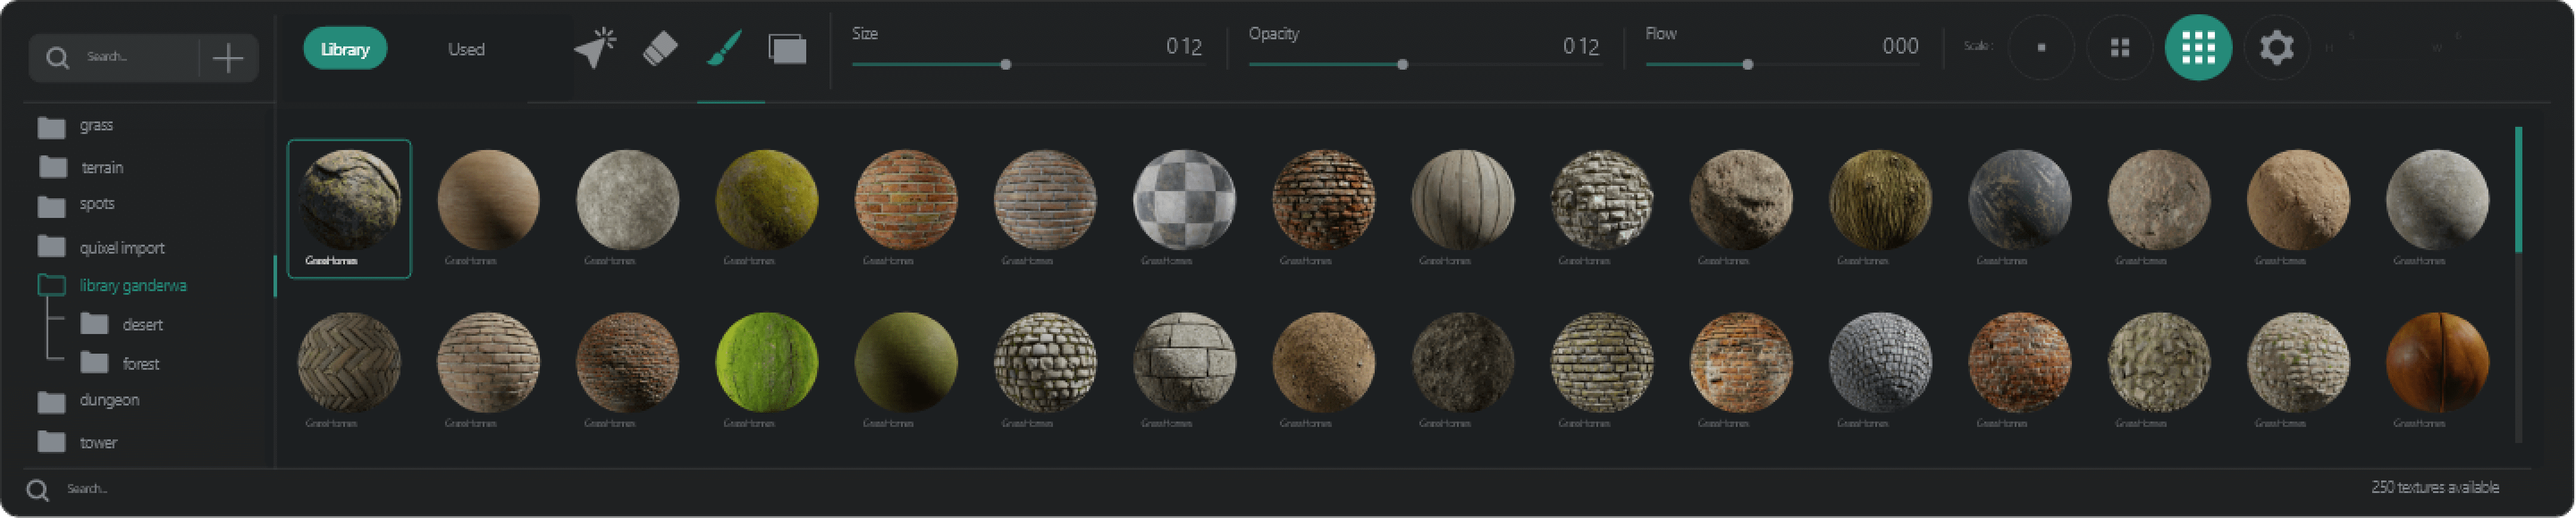Screen dimensions: 2576x518
Task: Open the desert subfolder
Action: click(x=142, y=325)
